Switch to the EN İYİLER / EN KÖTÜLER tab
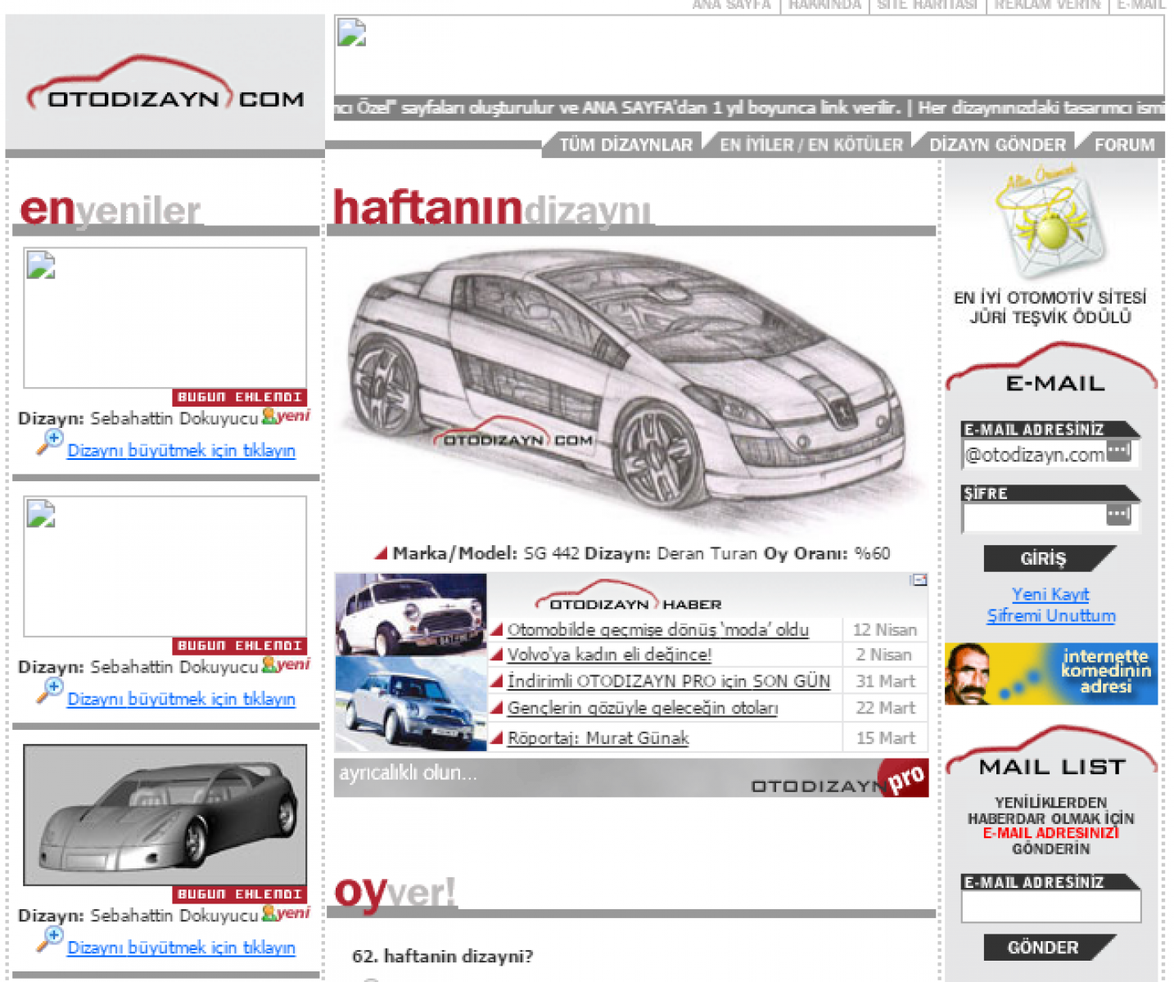 [x=811, y=145]
